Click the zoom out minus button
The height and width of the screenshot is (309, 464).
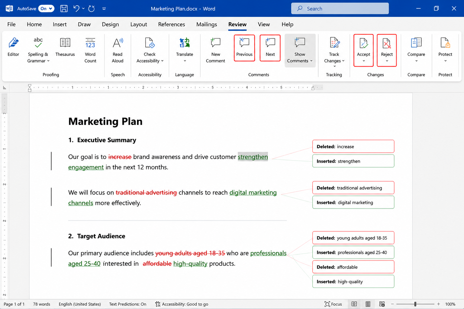point(392,304)
